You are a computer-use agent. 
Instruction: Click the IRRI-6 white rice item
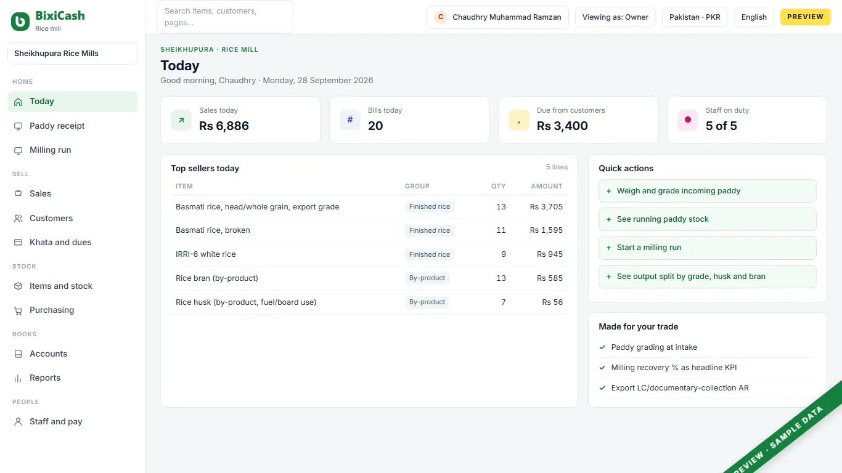pos(206,254)
